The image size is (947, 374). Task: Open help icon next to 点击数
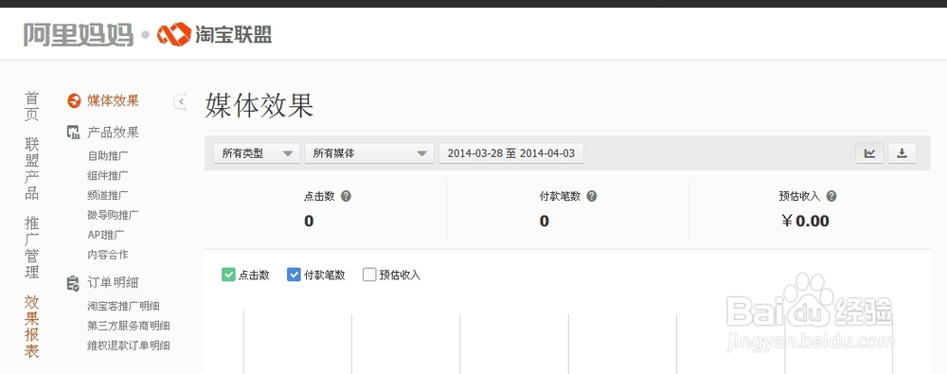click(346, 196)
